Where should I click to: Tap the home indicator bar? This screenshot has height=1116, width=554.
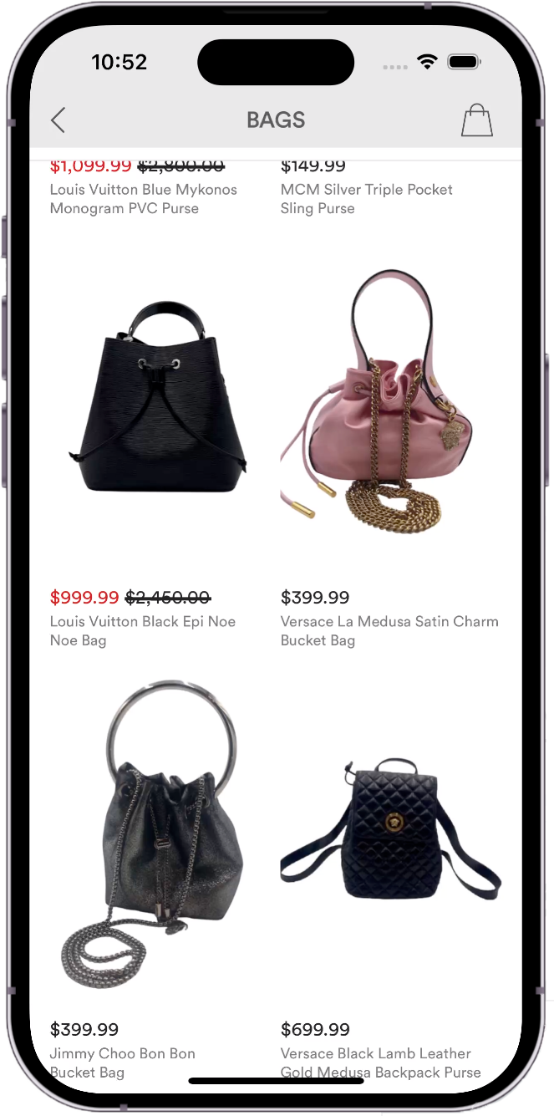[276, 1080]
